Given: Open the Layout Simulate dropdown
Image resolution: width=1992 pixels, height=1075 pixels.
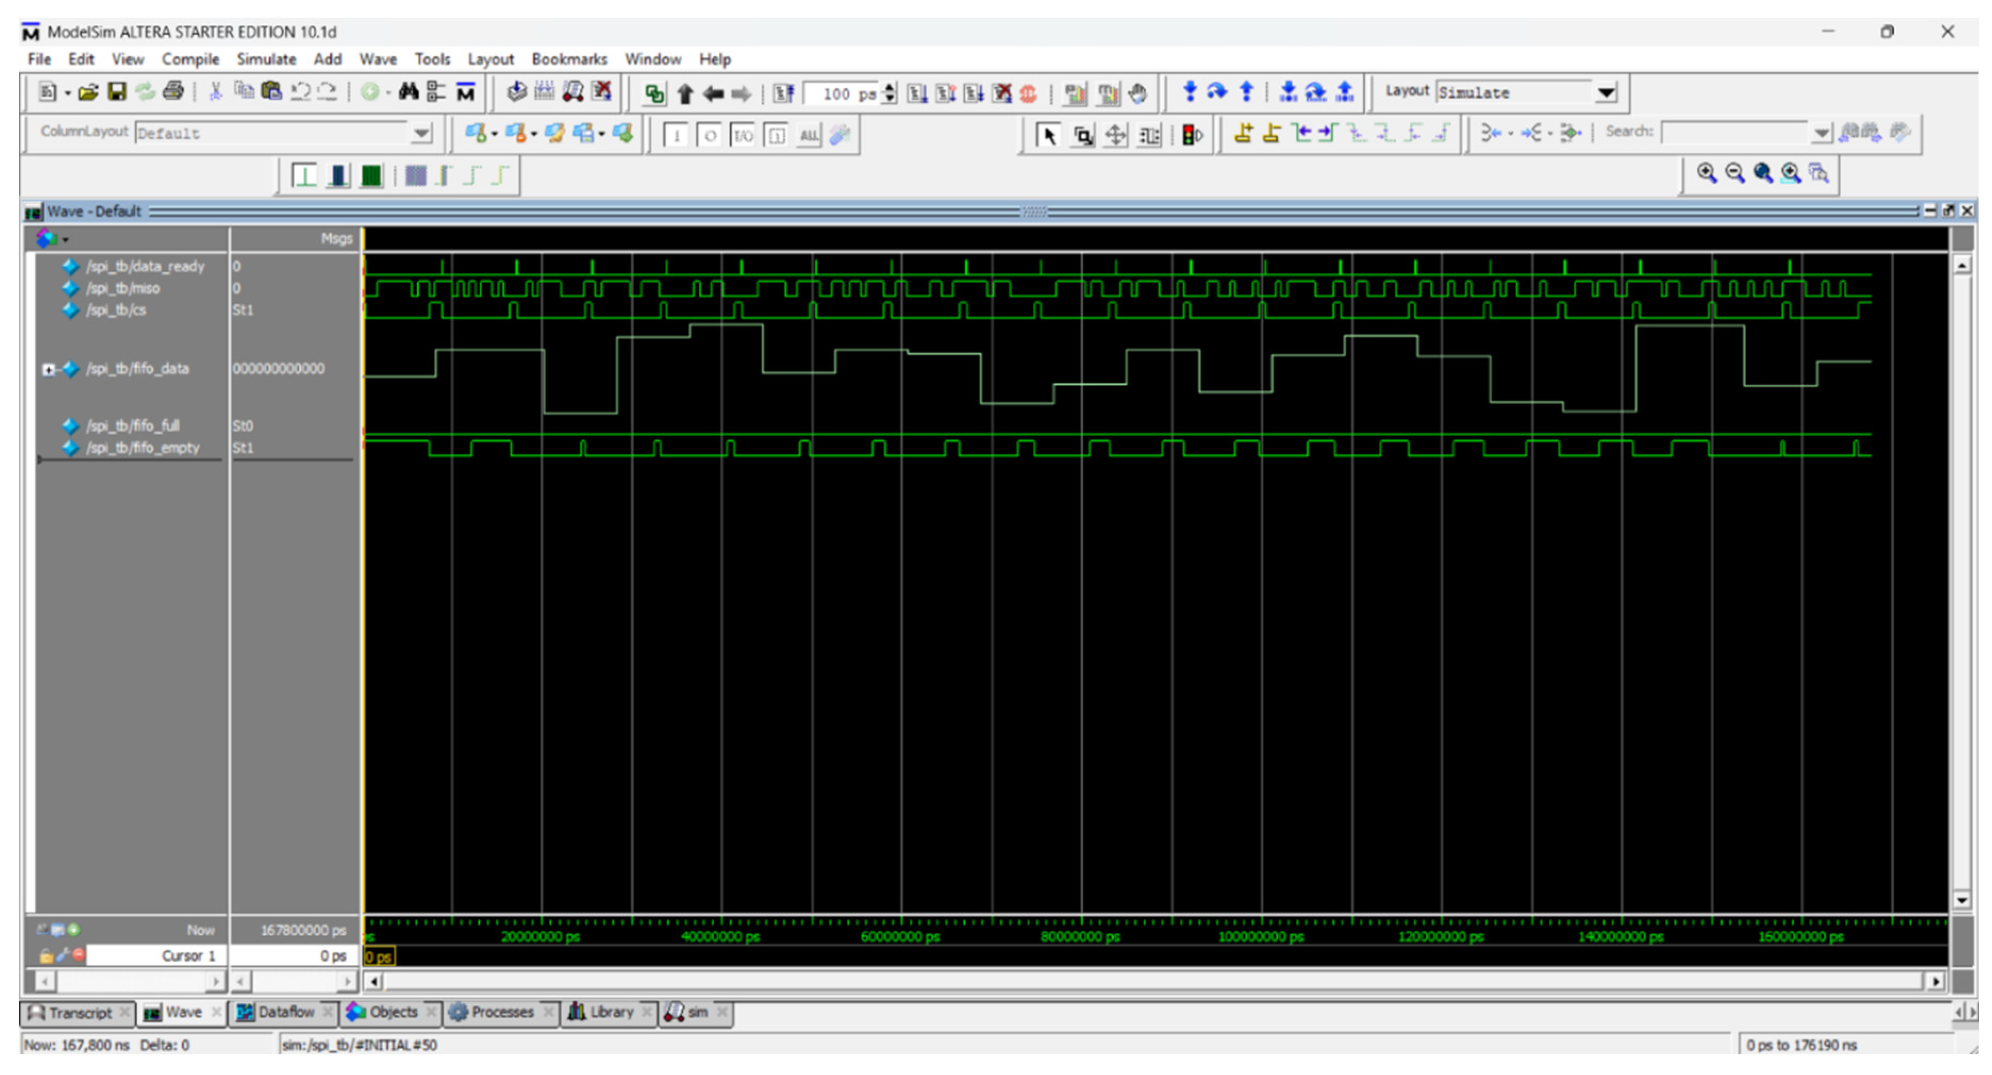Looking at the screenshot, I should tap(1606, 93).
